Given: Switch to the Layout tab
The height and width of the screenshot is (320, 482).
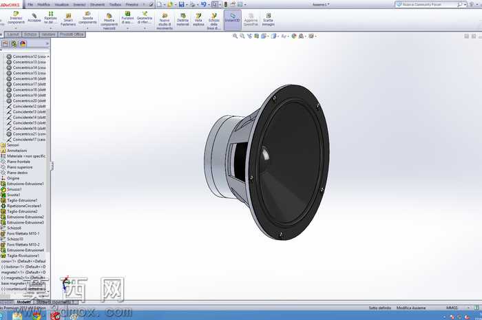Looking at the screenshot, I should click(x=13, y=34).
